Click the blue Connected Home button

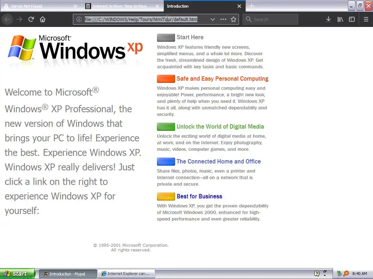coord(166,162)
